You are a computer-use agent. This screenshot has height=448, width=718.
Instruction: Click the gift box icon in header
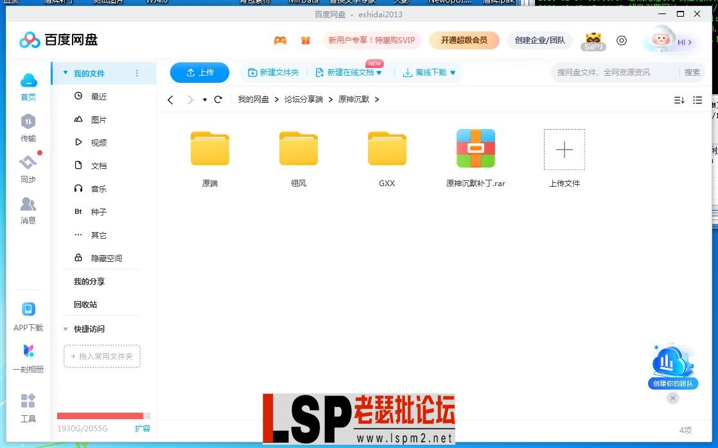pyautogui.click(x=306, y=40)
